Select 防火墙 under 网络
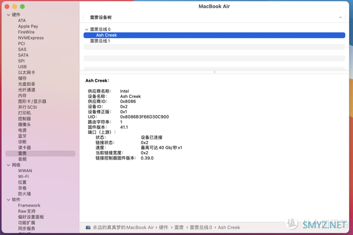353x235 pixels. pos(24,194)
